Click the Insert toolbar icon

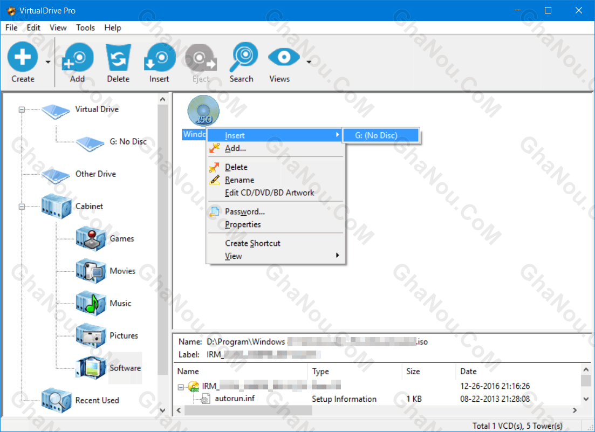[159, 57]
